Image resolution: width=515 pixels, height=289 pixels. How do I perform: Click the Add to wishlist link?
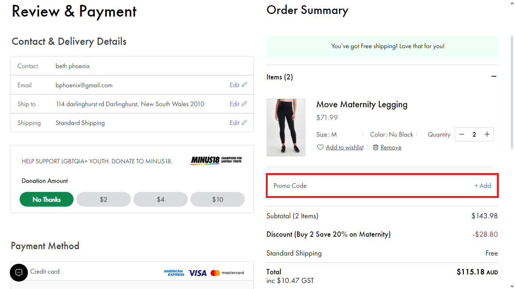coord(344,147)
